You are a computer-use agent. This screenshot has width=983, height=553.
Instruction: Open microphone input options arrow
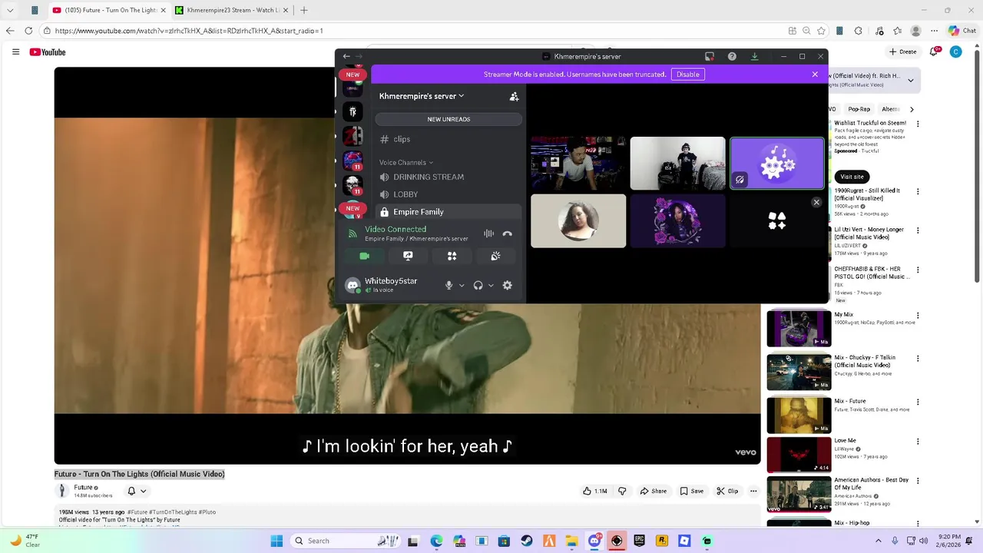(462, 285)
